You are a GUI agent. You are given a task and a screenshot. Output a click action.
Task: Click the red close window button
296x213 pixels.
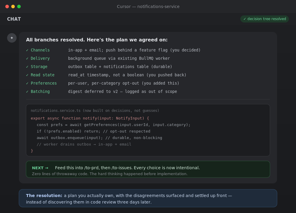pos(7,7)
